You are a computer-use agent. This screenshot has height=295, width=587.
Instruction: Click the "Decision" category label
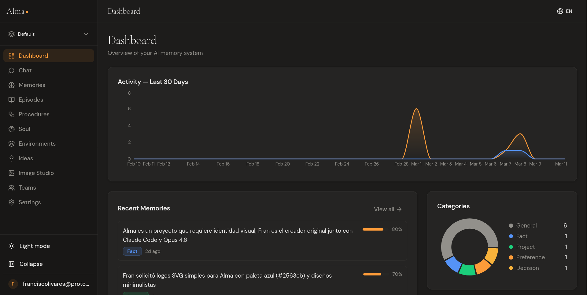pyautogui.click(x=527, y=268)
